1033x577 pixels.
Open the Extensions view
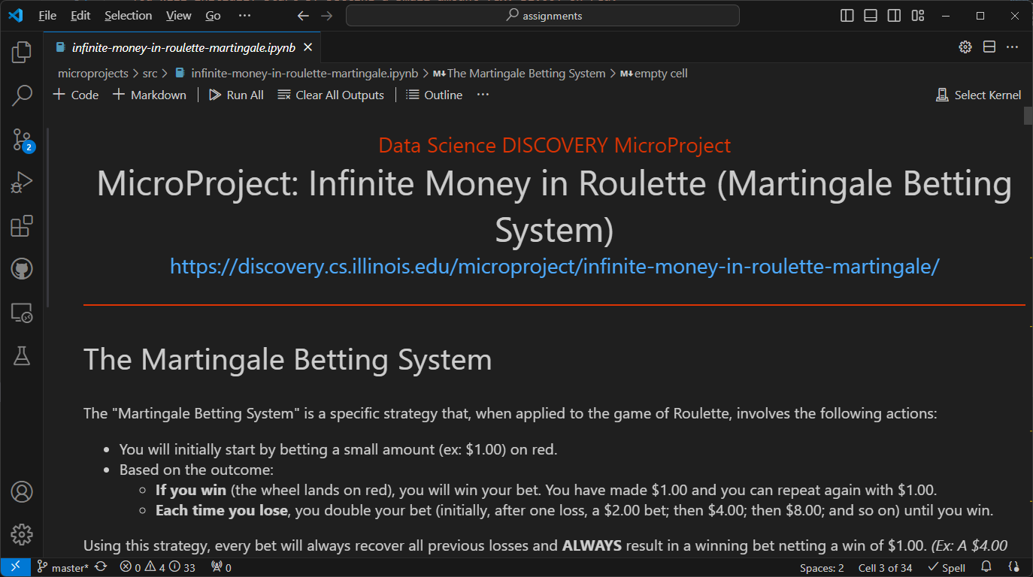click(22, 226)
